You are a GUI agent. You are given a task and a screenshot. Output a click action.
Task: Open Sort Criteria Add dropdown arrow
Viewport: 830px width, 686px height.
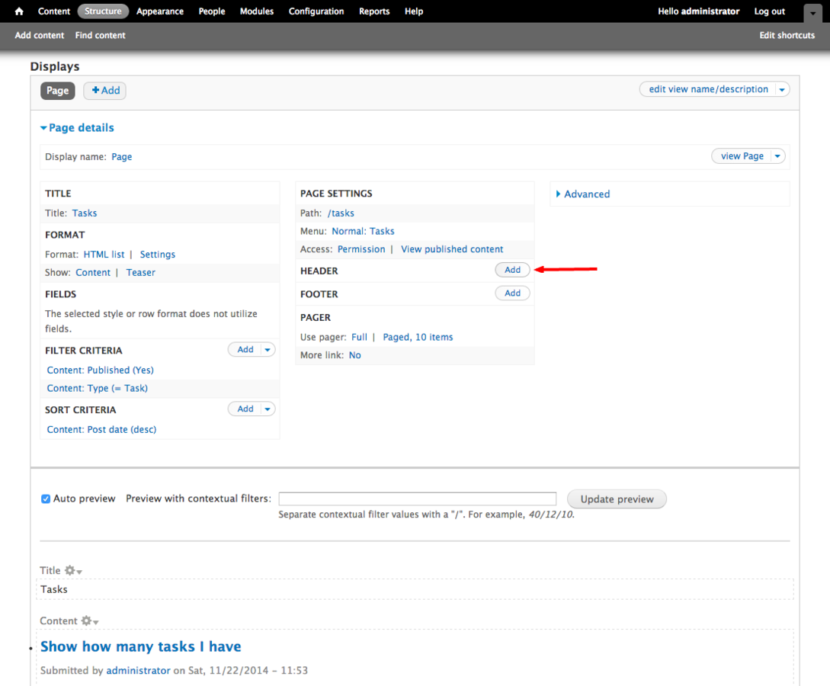[x=268, y=409]
